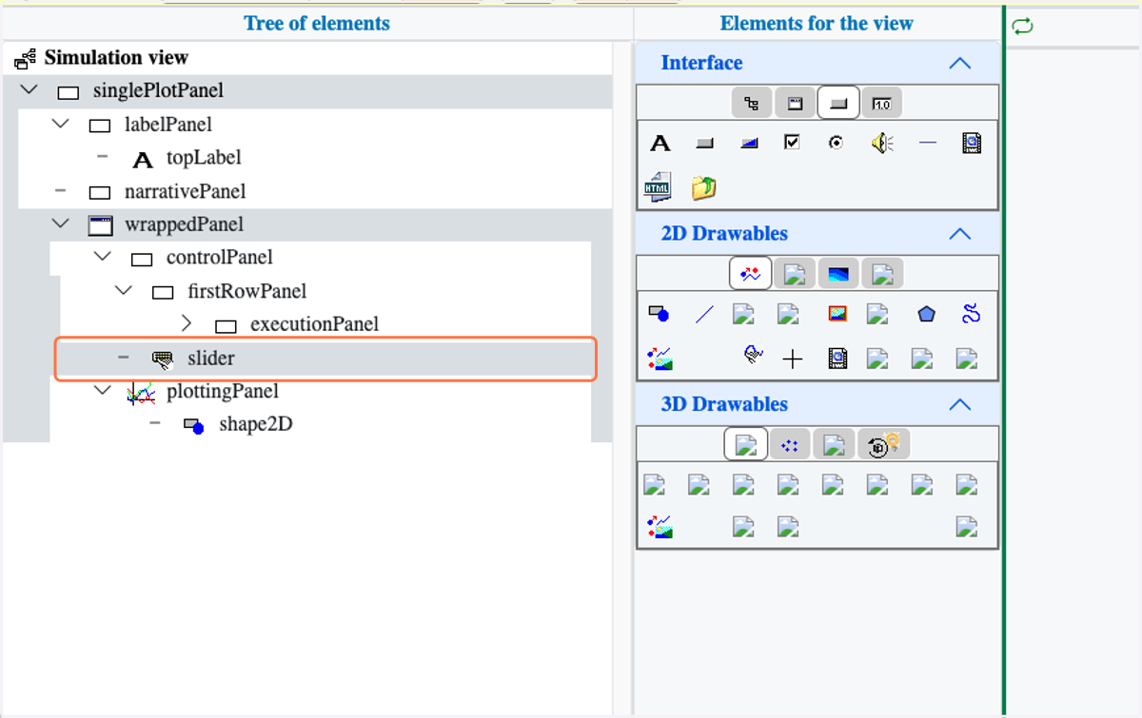Click the green refresh arrows icon

click(1023, 27)
